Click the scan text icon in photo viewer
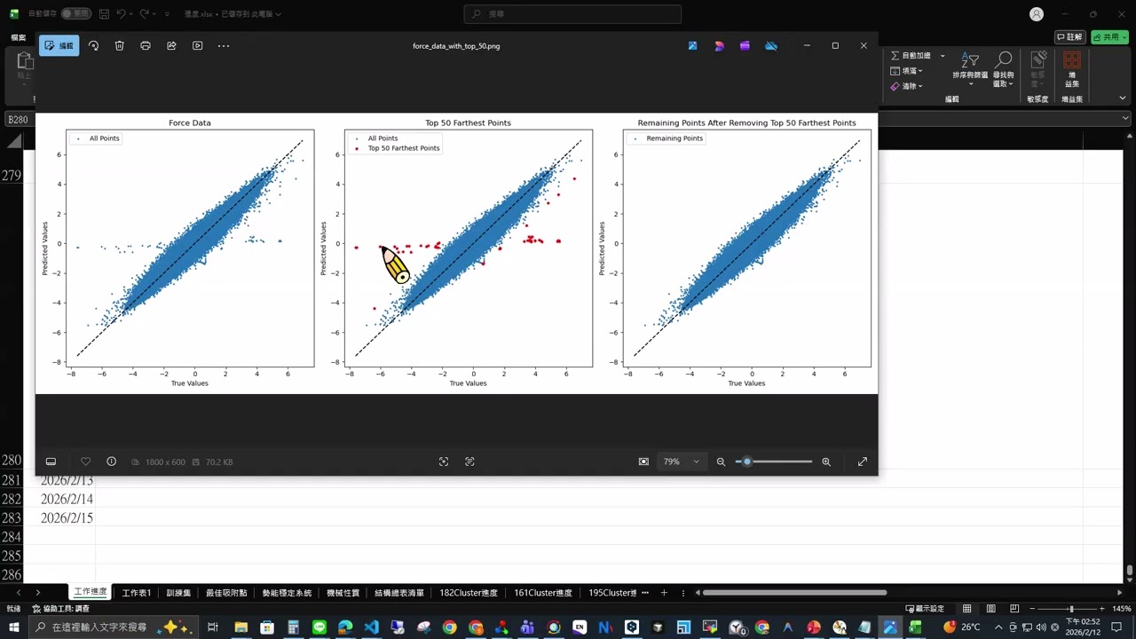Viewport: 1136px width, 639px height. pyautogui.click(x=469, y=461)
